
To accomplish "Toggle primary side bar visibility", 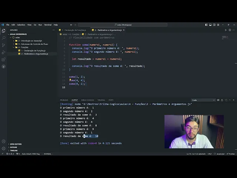I will tap(207, 25).
